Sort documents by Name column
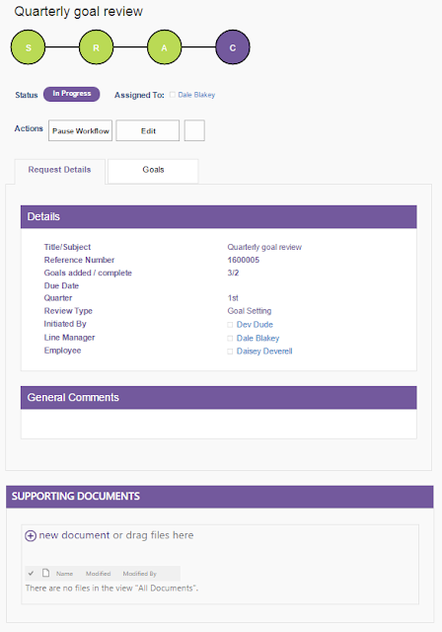This screenshot has width=442, height=632. [x=64, y=574]
